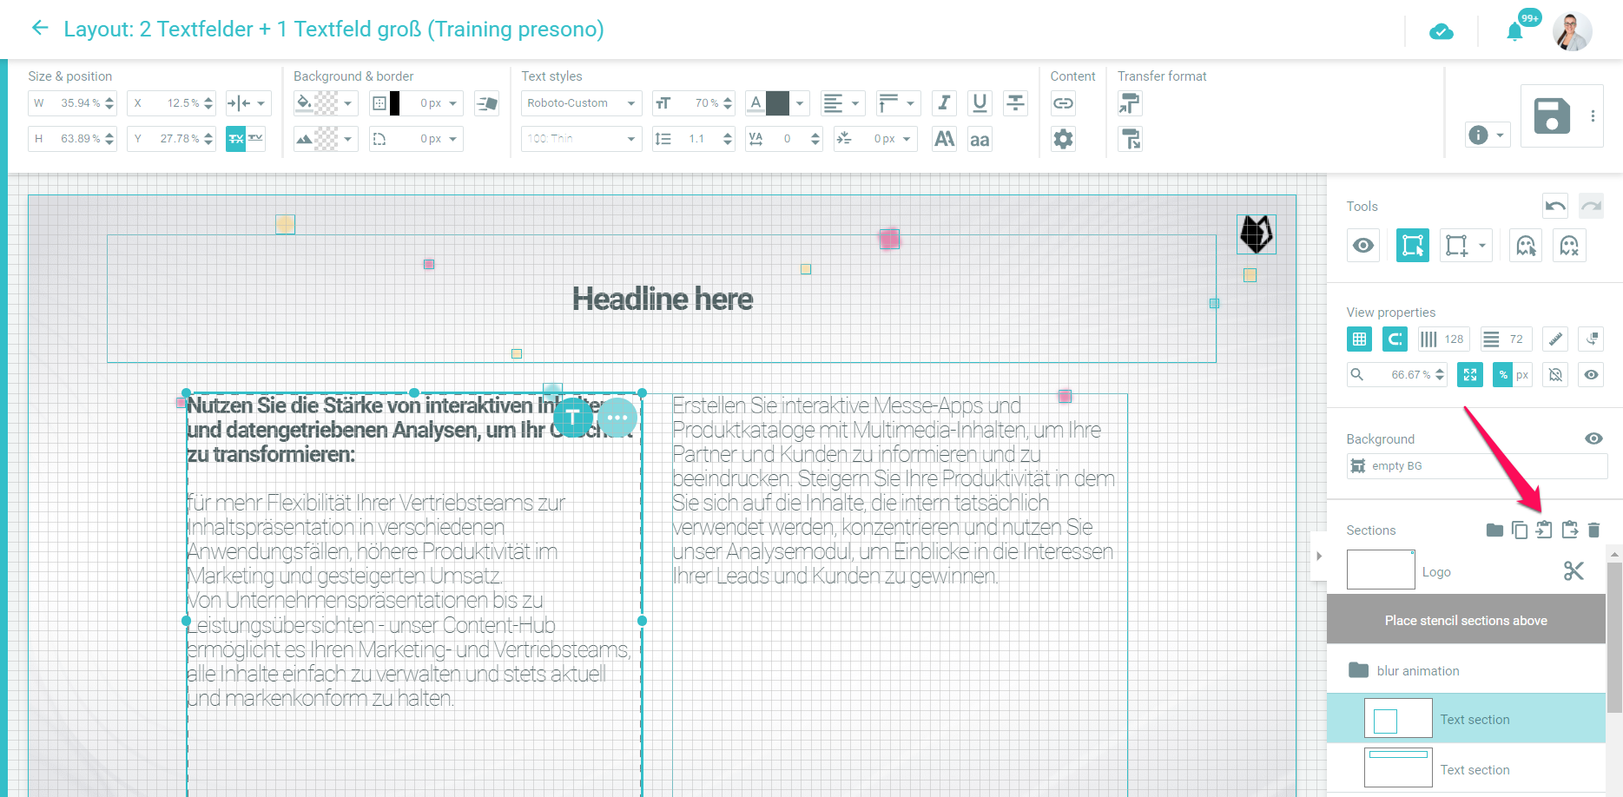Image resolution: width=1623 pixels, height=797 pixels.
Task: Go back using the left arrow
Action: (x=39, y=29)
